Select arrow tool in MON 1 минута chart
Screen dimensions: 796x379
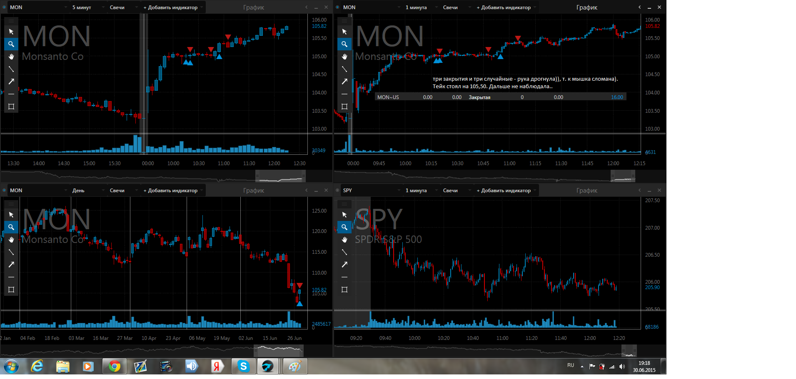tap(344, 82)
